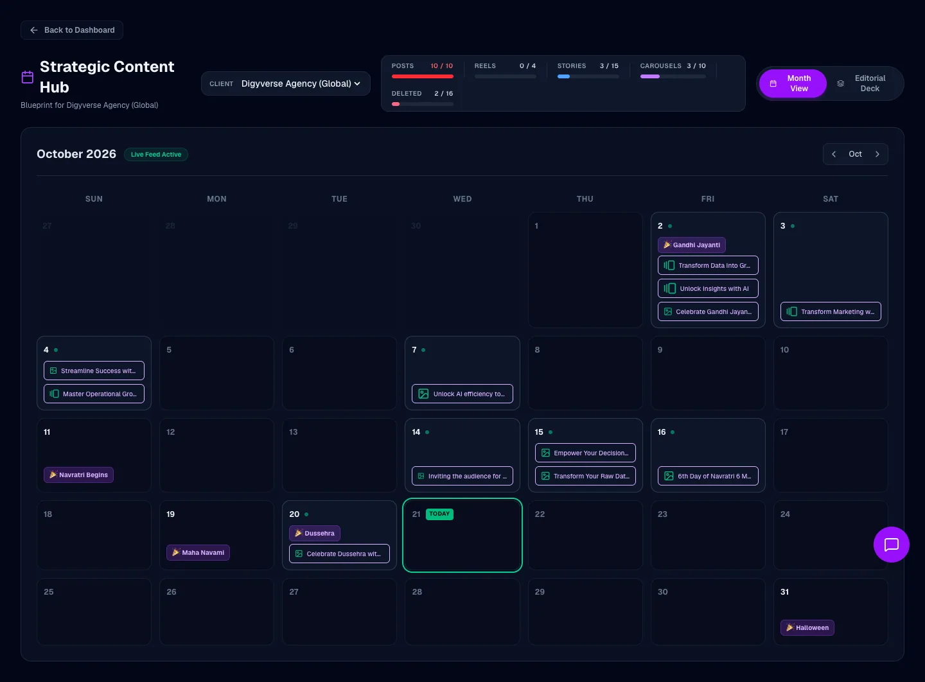Open 'Empower Your Decision...' image post

click(585, 453)
